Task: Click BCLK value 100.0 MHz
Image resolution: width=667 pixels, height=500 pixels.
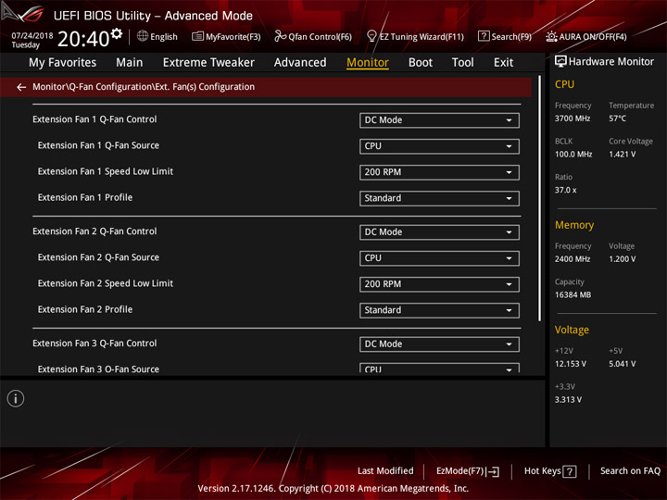Action: click(573, 154)
